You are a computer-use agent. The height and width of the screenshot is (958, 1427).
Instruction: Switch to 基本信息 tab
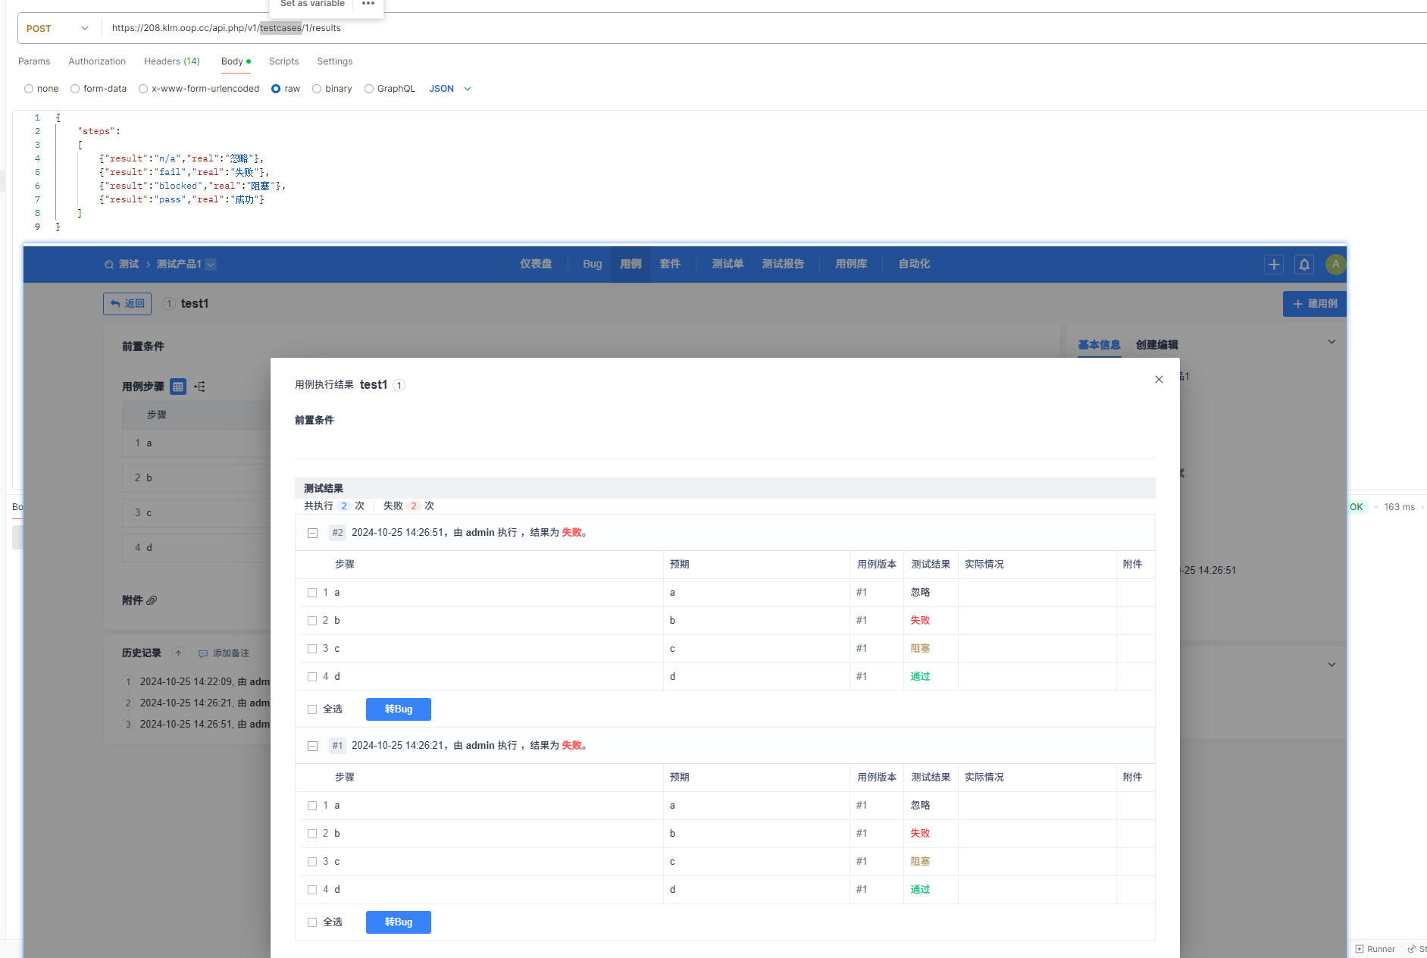(1099, 345)
